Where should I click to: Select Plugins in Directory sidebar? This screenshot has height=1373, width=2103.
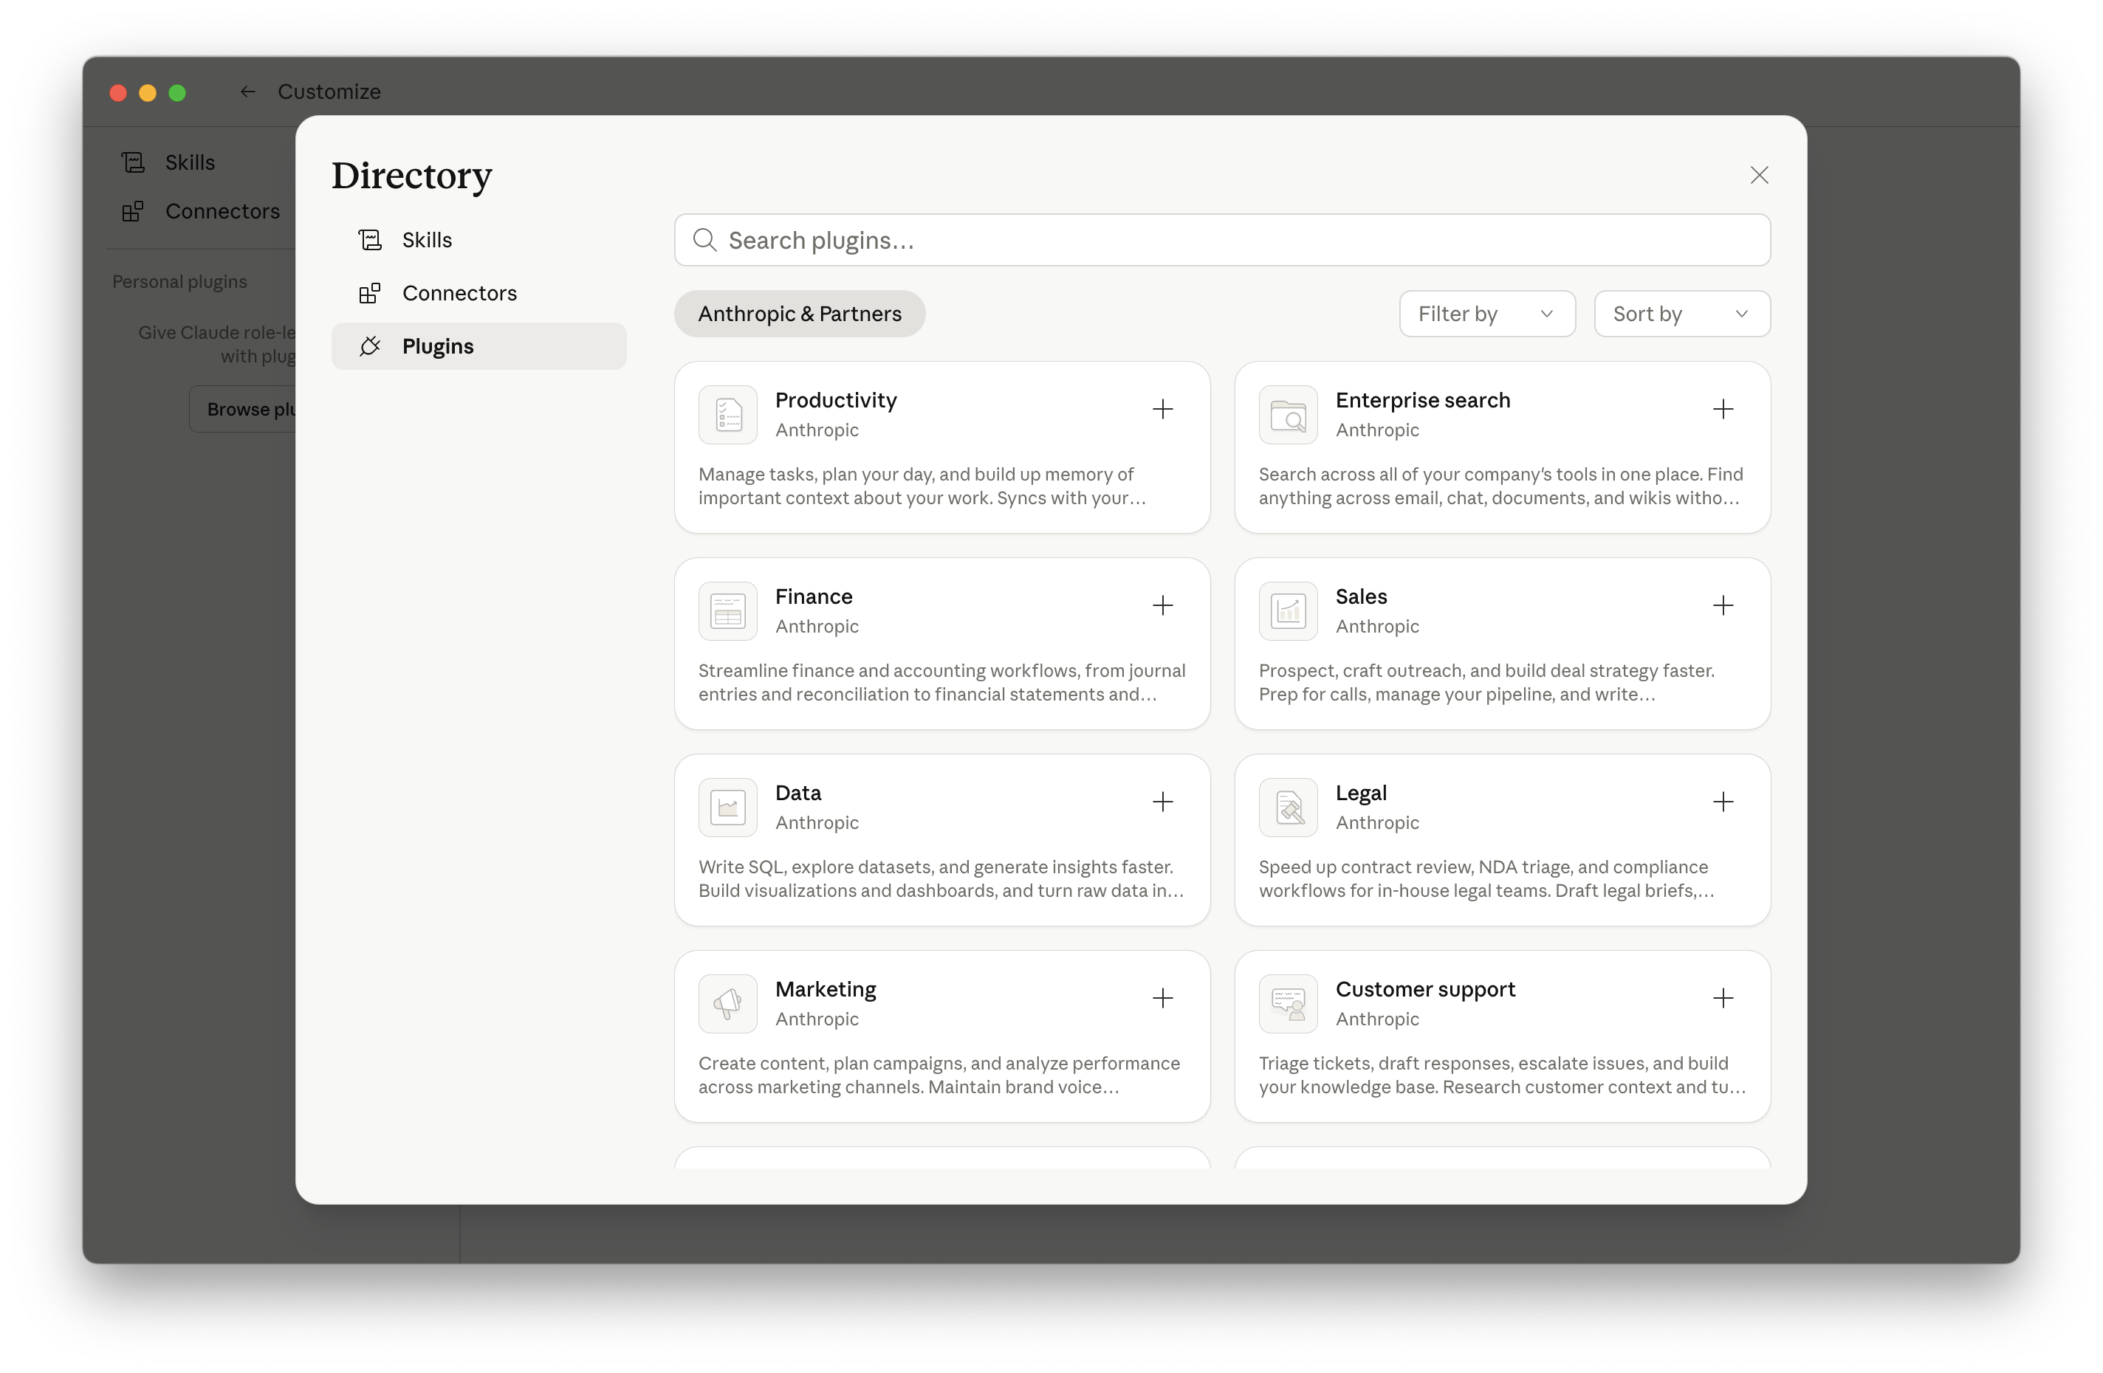(437, 346)
